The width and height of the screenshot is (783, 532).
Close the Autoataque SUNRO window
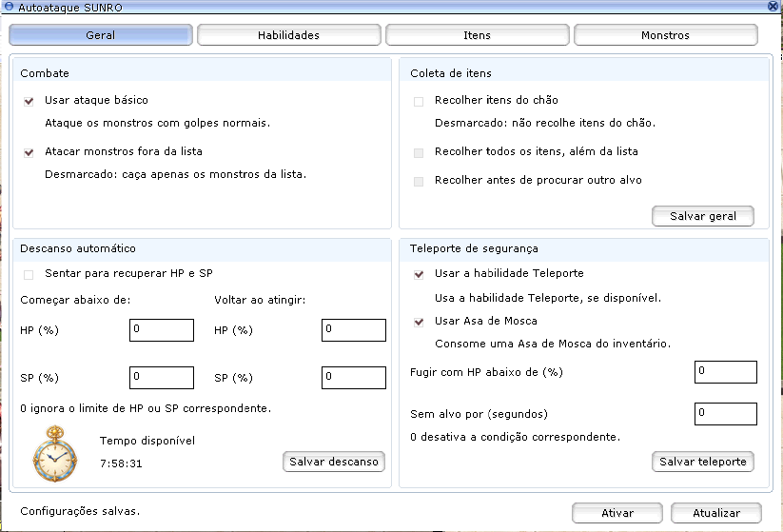pyautogui.click(x=773, y=6)
